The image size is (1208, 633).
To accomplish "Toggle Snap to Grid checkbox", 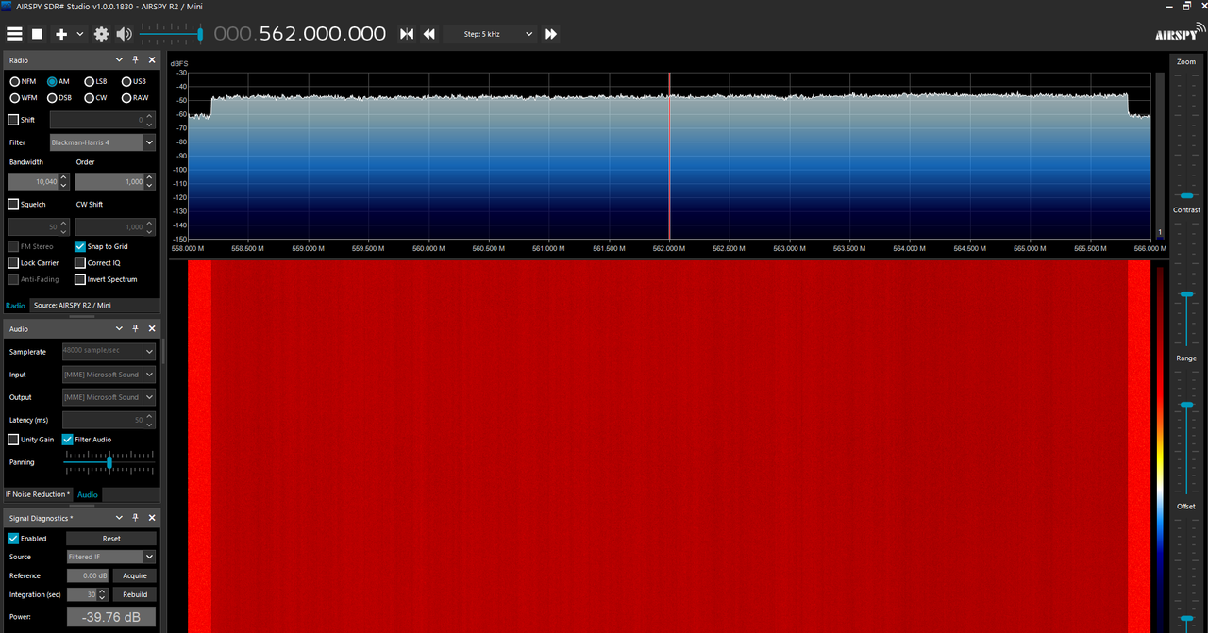I will click(x=80, y=246).
